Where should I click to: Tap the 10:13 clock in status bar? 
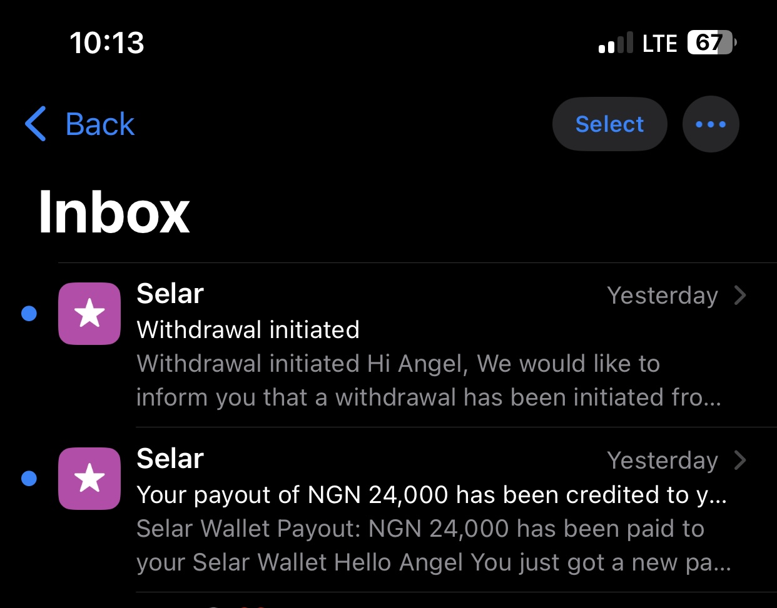[x=107, y=42]
